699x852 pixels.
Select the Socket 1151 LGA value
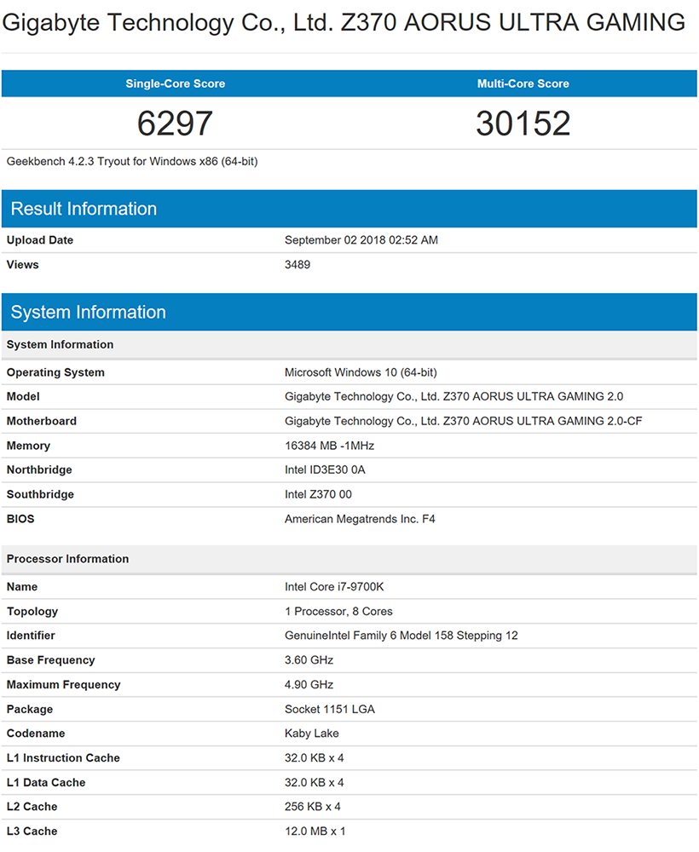[x=329, y=709]
